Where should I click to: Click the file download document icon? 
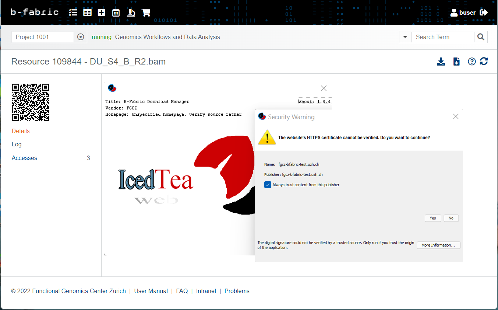point(456,62)
